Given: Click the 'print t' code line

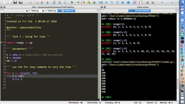Looking at the screenshot, I should point(17,79).
